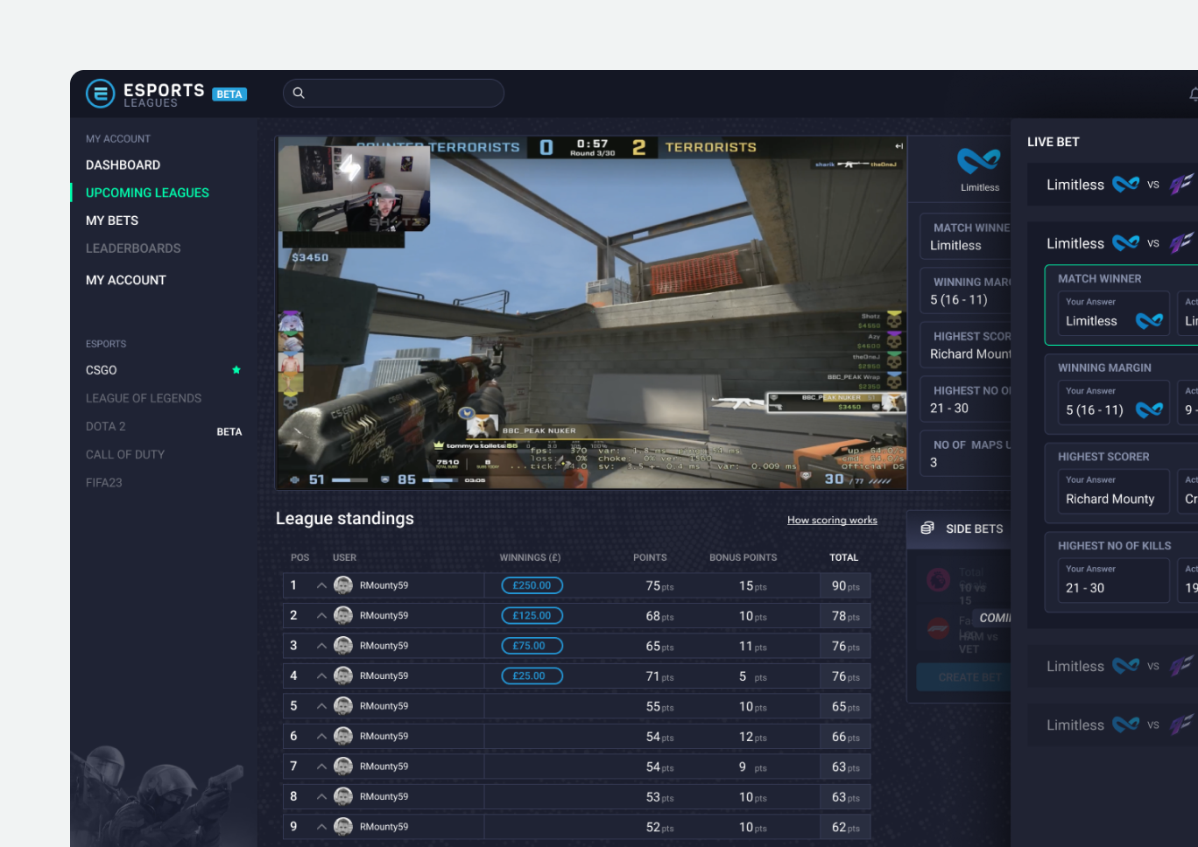
Task: Expand position 5 row chevron
Action: coord(321,706)
